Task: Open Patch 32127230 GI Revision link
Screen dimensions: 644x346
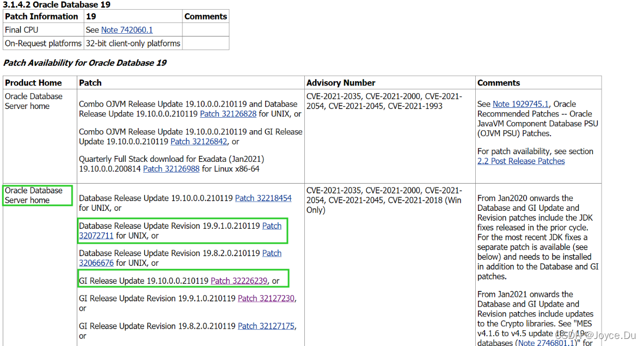Action: click(x=266, y=299)
